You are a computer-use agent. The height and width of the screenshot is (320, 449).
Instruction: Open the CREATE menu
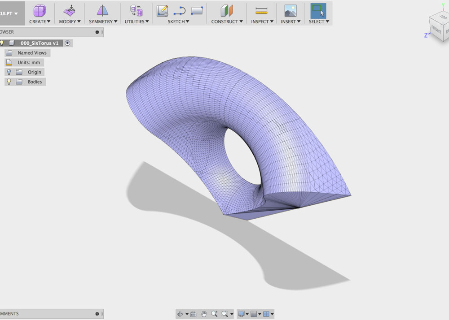click(40, 22)
